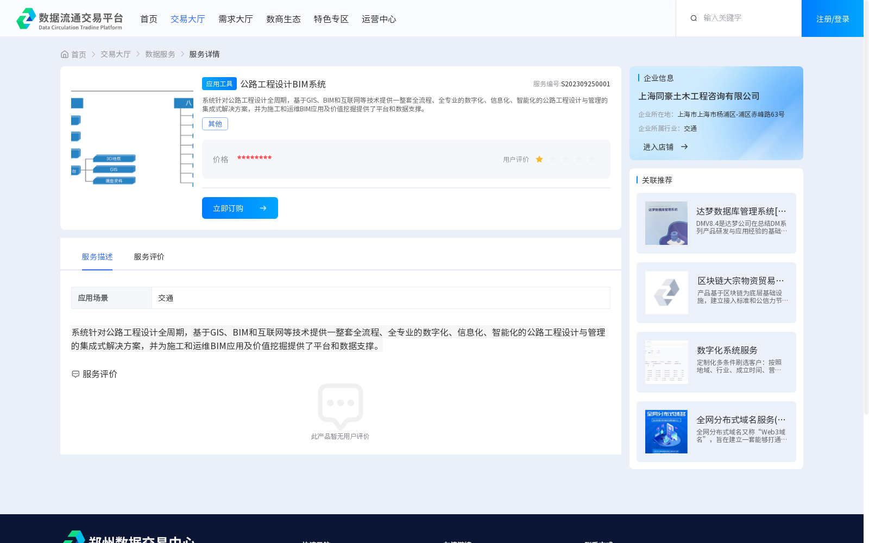Open 特色专区 in top navigation
Viewport: 869px width, 543px height.
click(x=331, y=19)
